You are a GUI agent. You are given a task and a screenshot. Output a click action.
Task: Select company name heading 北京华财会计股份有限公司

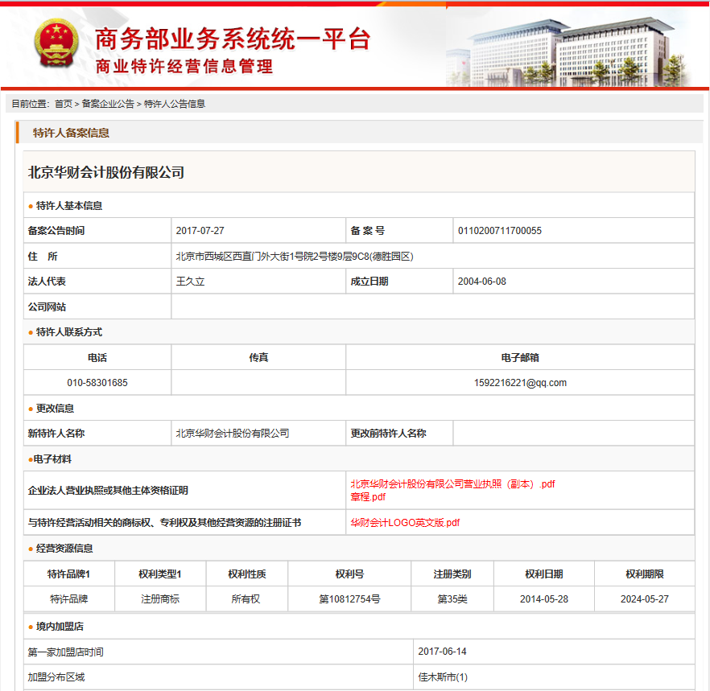[106, 172]
